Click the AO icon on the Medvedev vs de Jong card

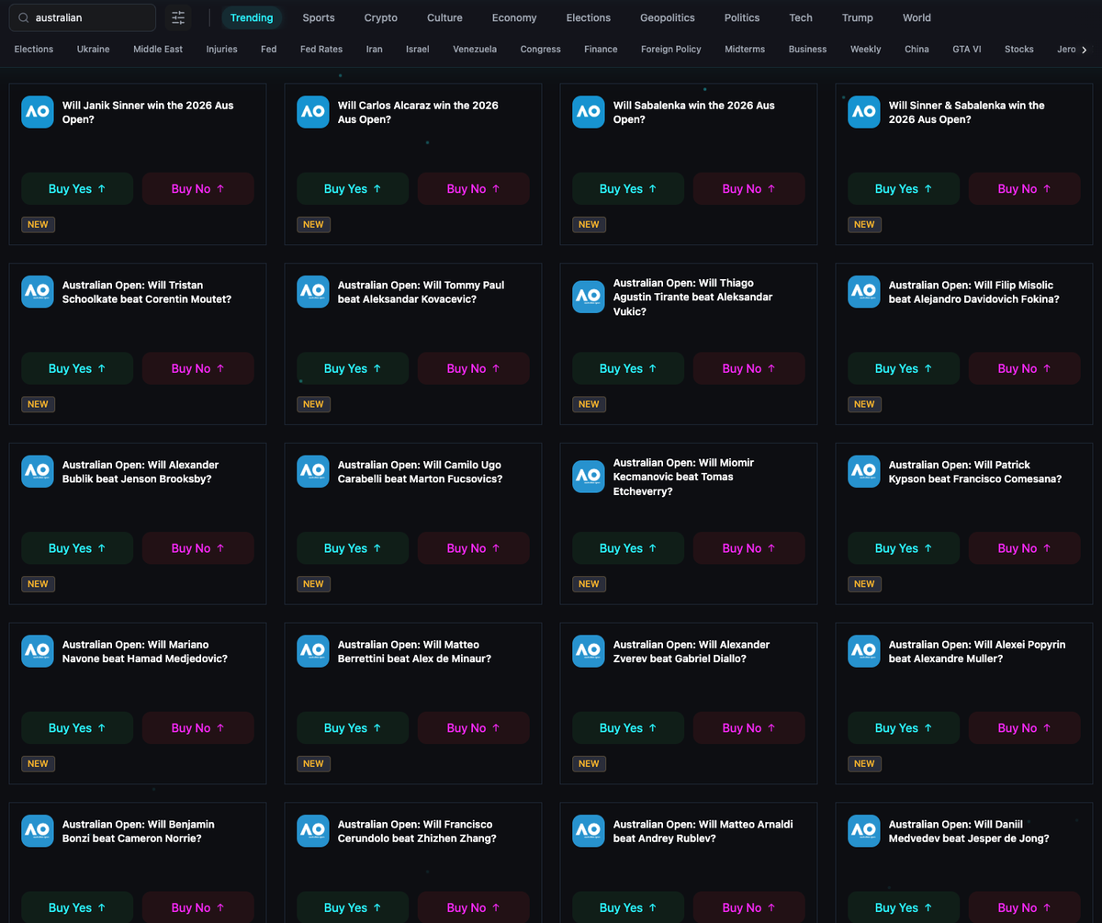pos(863,830)
